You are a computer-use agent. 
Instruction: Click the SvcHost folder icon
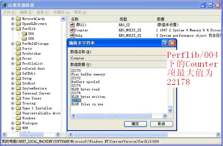(18, 83)
